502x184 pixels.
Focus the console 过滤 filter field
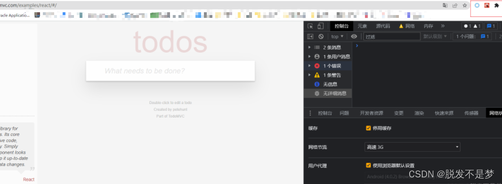tap(392, 37)
